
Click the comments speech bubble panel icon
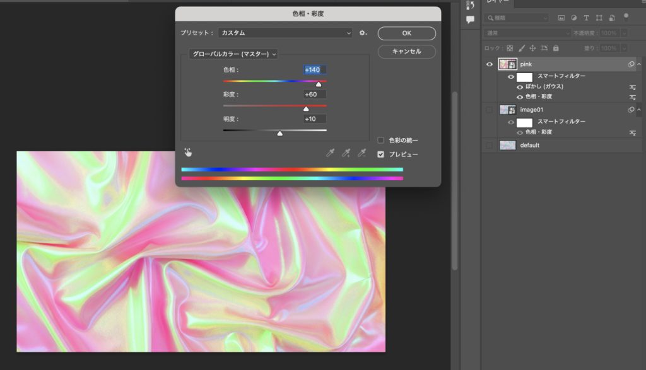pos(470,20)
